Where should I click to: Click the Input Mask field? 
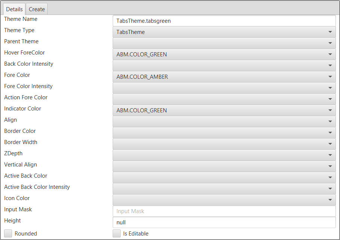tap(224, 211)
